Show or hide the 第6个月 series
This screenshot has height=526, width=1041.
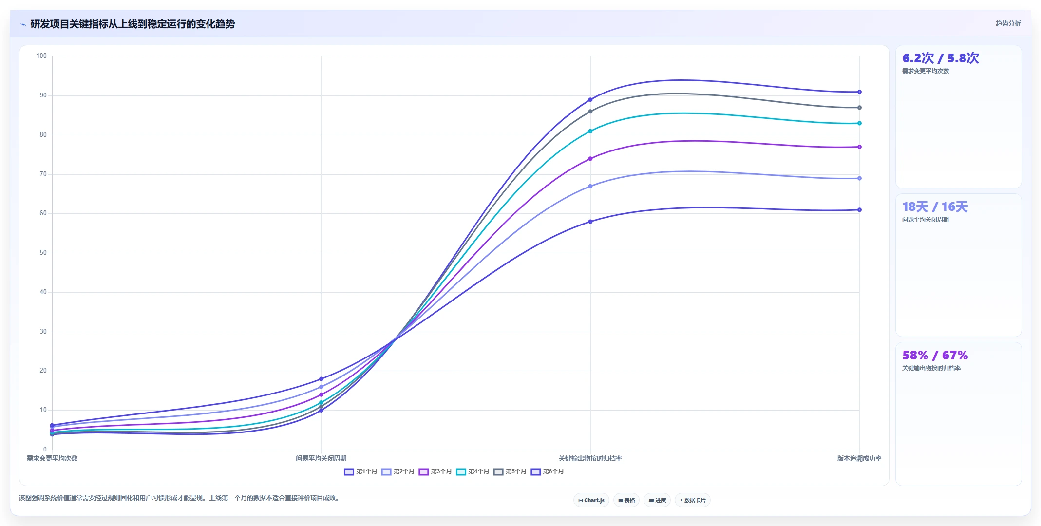pyautogui.click(x=548, y=471)
